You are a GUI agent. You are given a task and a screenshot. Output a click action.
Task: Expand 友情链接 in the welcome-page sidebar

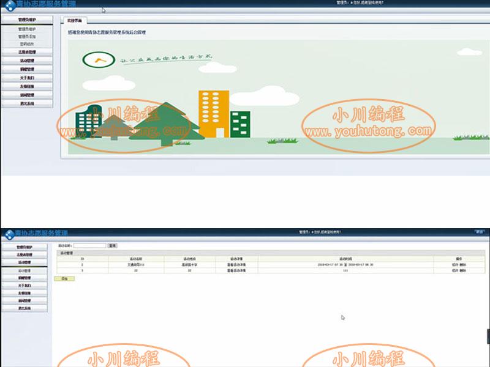27,86
